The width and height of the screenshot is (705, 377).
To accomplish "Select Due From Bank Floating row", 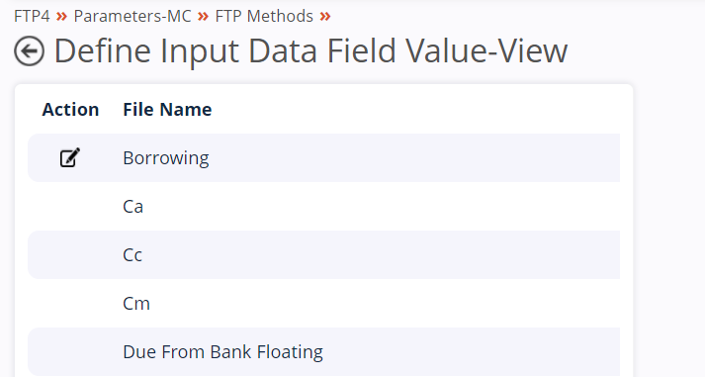I will pos(323,352).
